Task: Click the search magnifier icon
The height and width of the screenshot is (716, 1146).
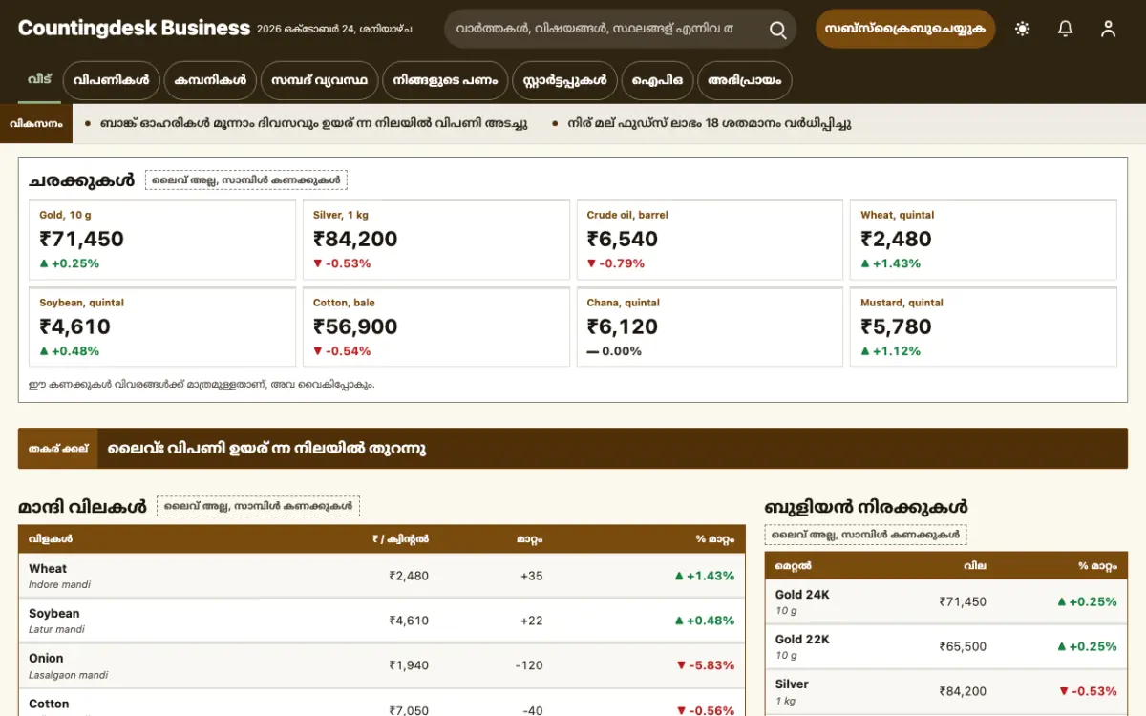Action: [x=777, y=30]
